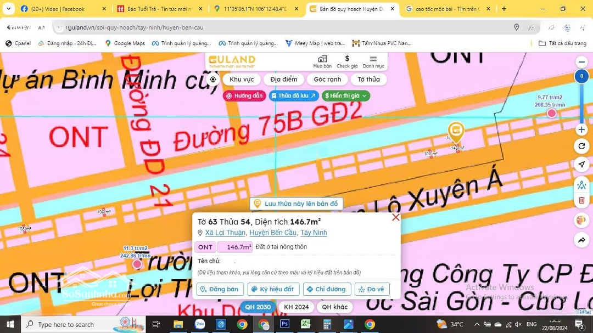Open the Mua bán listings icon
The width and height of the screenshot is (593, 333).
coord(322,61)
